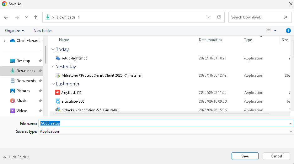Sort by the Date modified column
Viewport: 294px width, 164px height.
(x=211, y=40)
